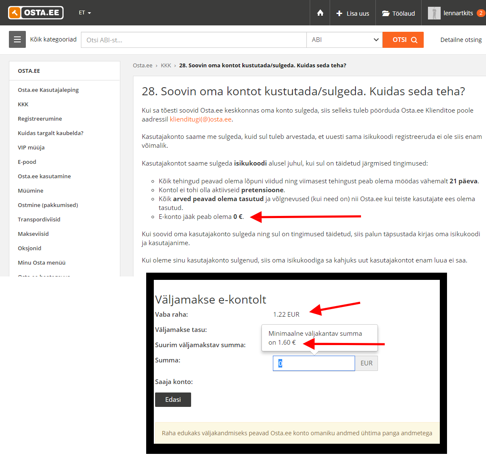
Task: Focus the Otsi ABI-st search field
Action: point(194,40)
